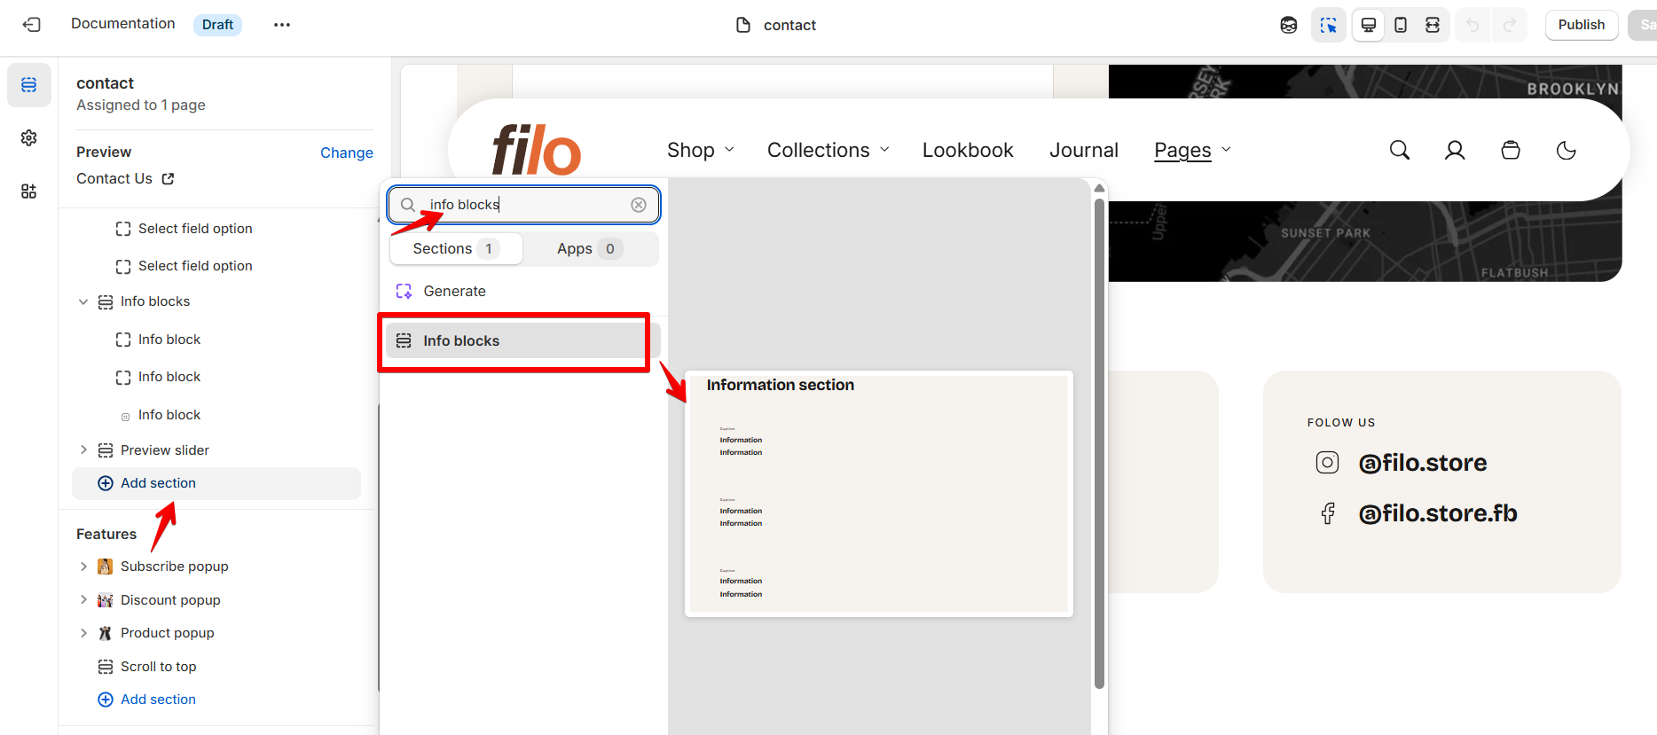
Task: Click Generate with AI option
Action: click(x=454, y=291)
